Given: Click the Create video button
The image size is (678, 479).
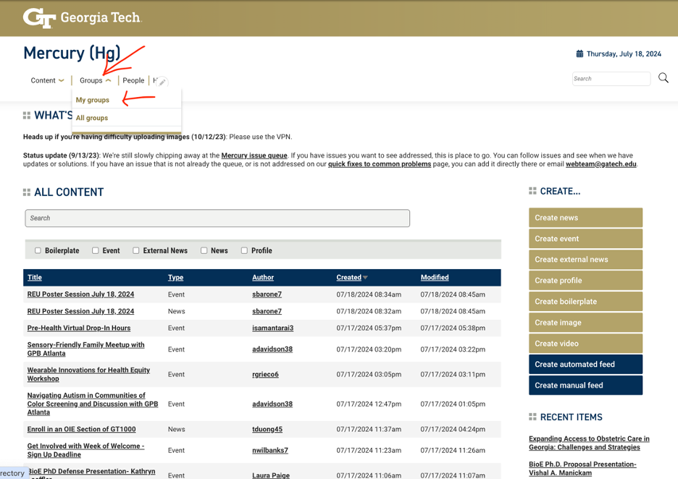Looking at the screenshot, I should [x=585, y=344].
